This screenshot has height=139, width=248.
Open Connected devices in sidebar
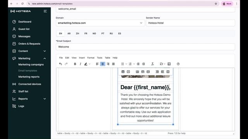[x=29, y=84]
